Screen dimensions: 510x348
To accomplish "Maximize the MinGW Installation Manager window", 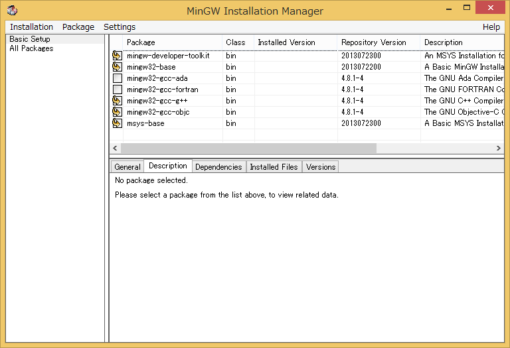I will (x=467, y=7).
